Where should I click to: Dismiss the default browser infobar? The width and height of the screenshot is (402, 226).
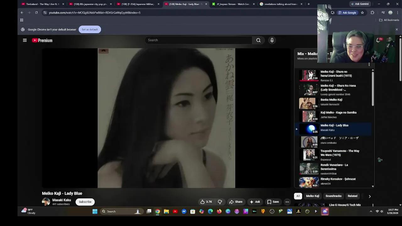(x=397, y=30)
